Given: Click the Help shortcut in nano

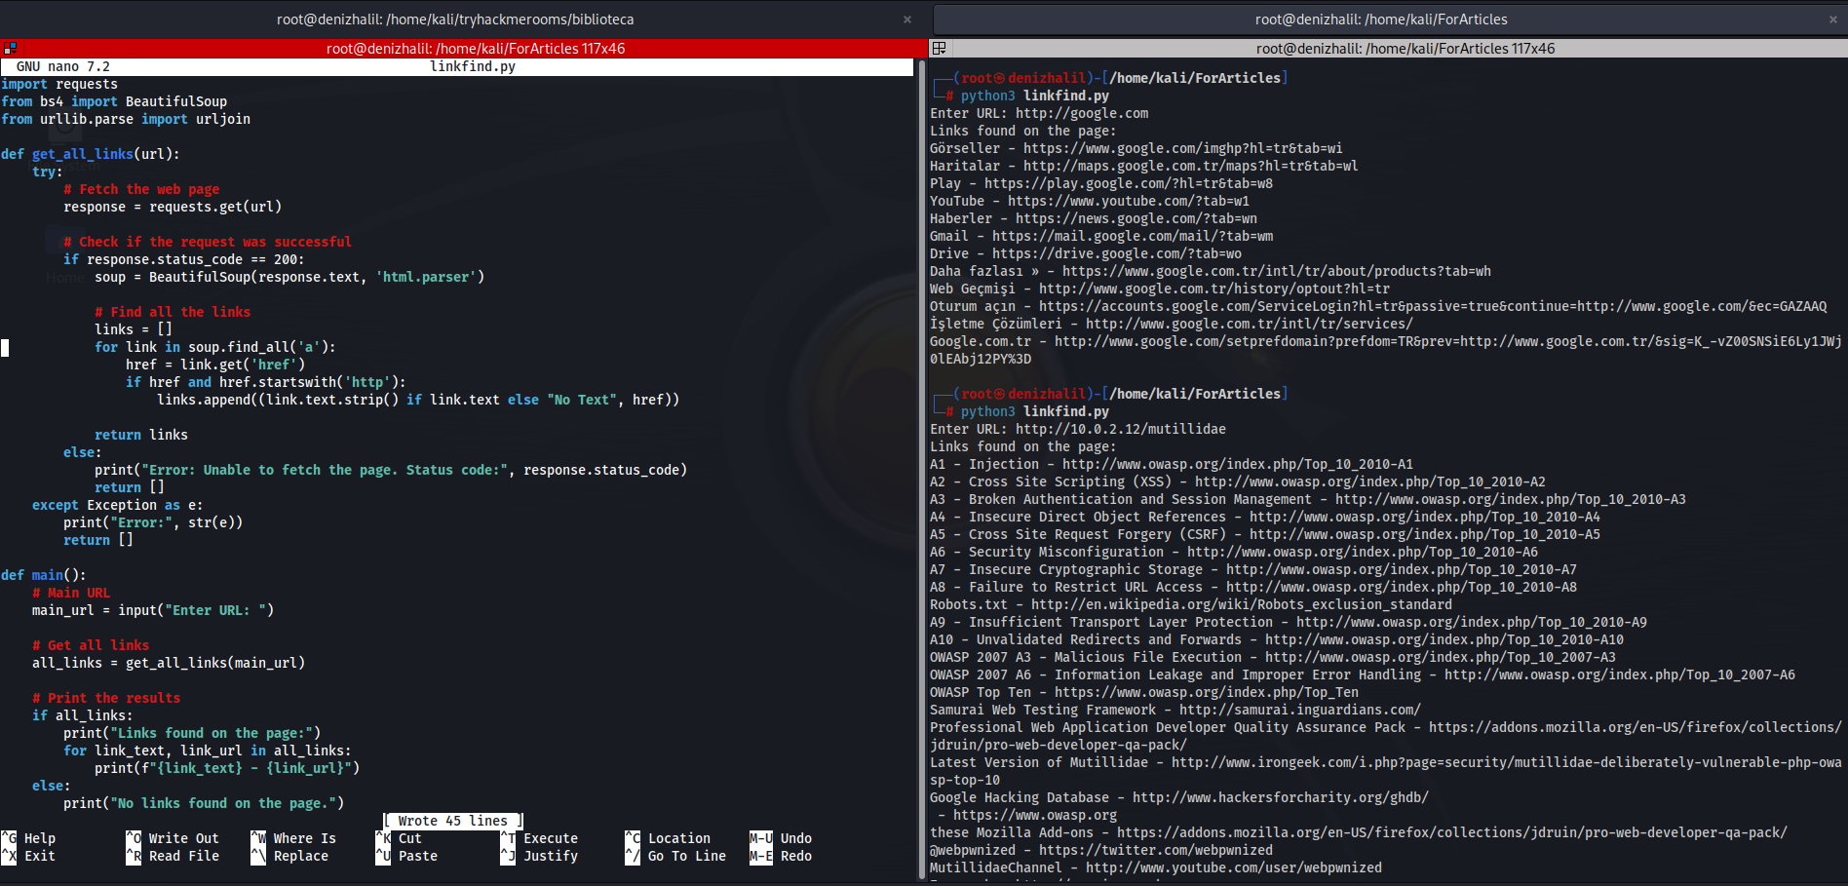Looking at the screenshot, I should 39,838.
